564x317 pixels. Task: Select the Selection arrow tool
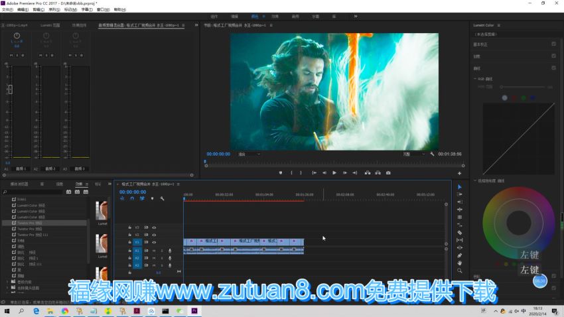pos(460,187)
